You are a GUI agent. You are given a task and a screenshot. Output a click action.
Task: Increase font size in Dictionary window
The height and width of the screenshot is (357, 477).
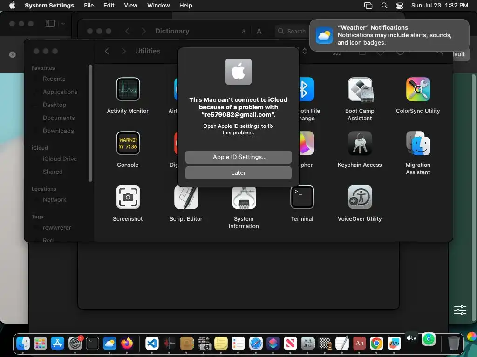pyautogui.click(x=259, y=31)
